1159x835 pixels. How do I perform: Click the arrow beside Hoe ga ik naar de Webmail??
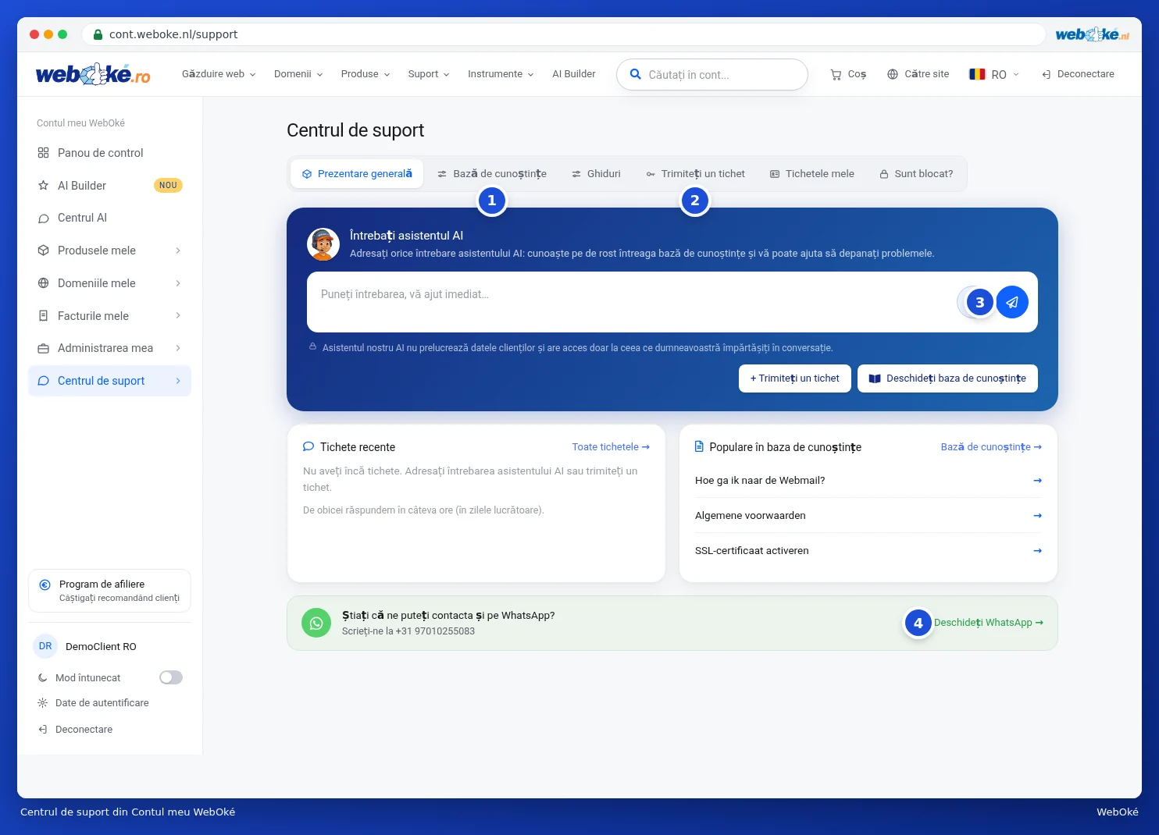click(x=1037, y=481)
